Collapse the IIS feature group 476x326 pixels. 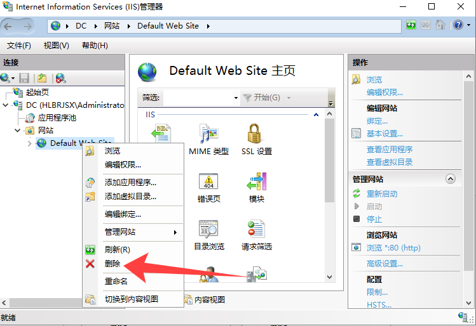(316, 115)
